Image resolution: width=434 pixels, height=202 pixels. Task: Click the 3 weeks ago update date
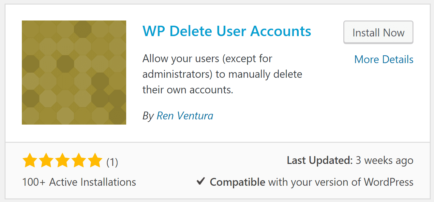click(x=385, y=160)
